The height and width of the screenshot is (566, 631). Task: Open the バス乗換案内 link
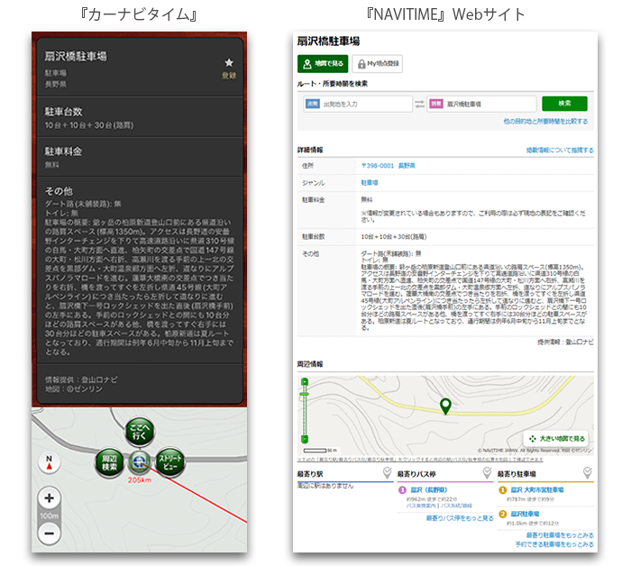(x=421, y=506)
